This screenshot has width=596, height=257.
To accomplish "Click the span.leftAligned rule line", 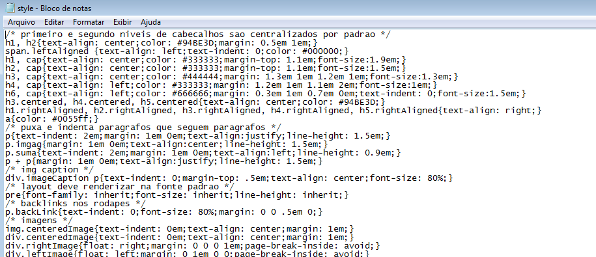I will [x=177, y=51].
